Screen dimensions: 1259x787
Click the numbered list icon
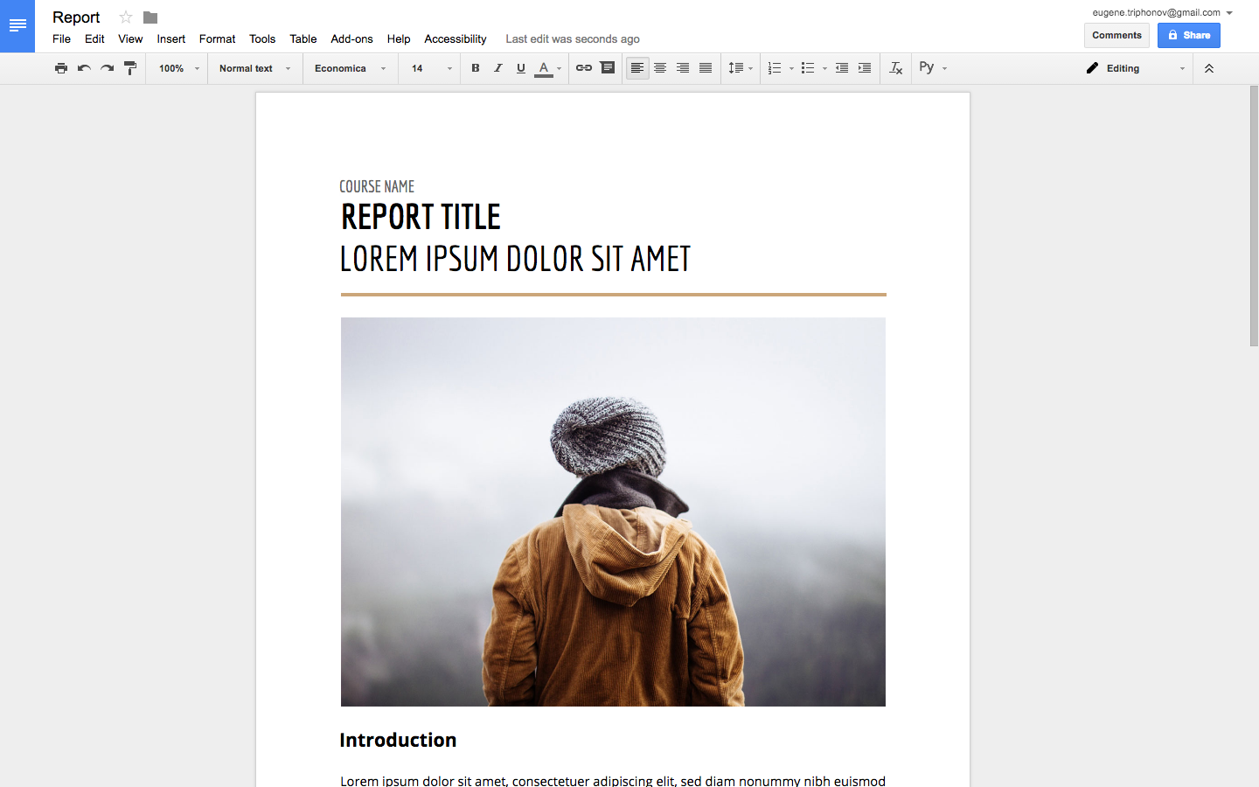click(775, 68)
